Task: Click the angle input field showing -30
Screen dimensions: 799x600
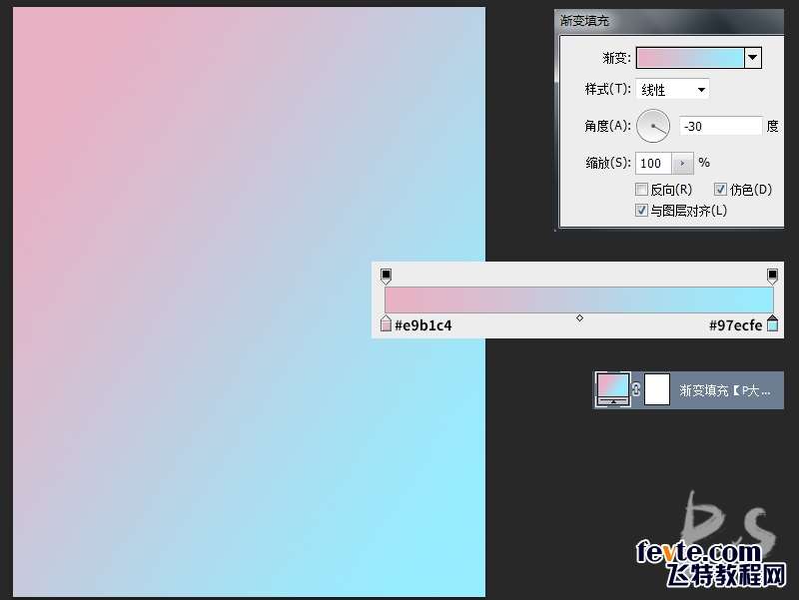Action: (x=720, y=126)
